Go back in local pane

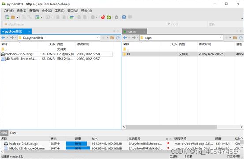(4, 38)
